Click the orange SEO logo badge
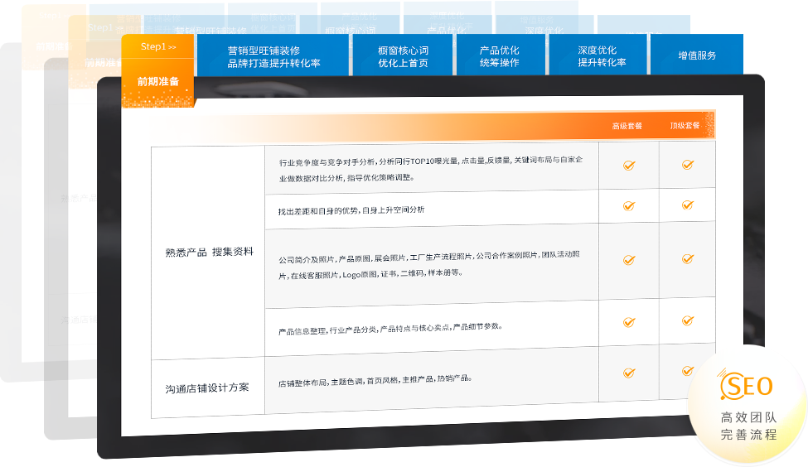Screen dimensions: 808x467 [747, 387]
